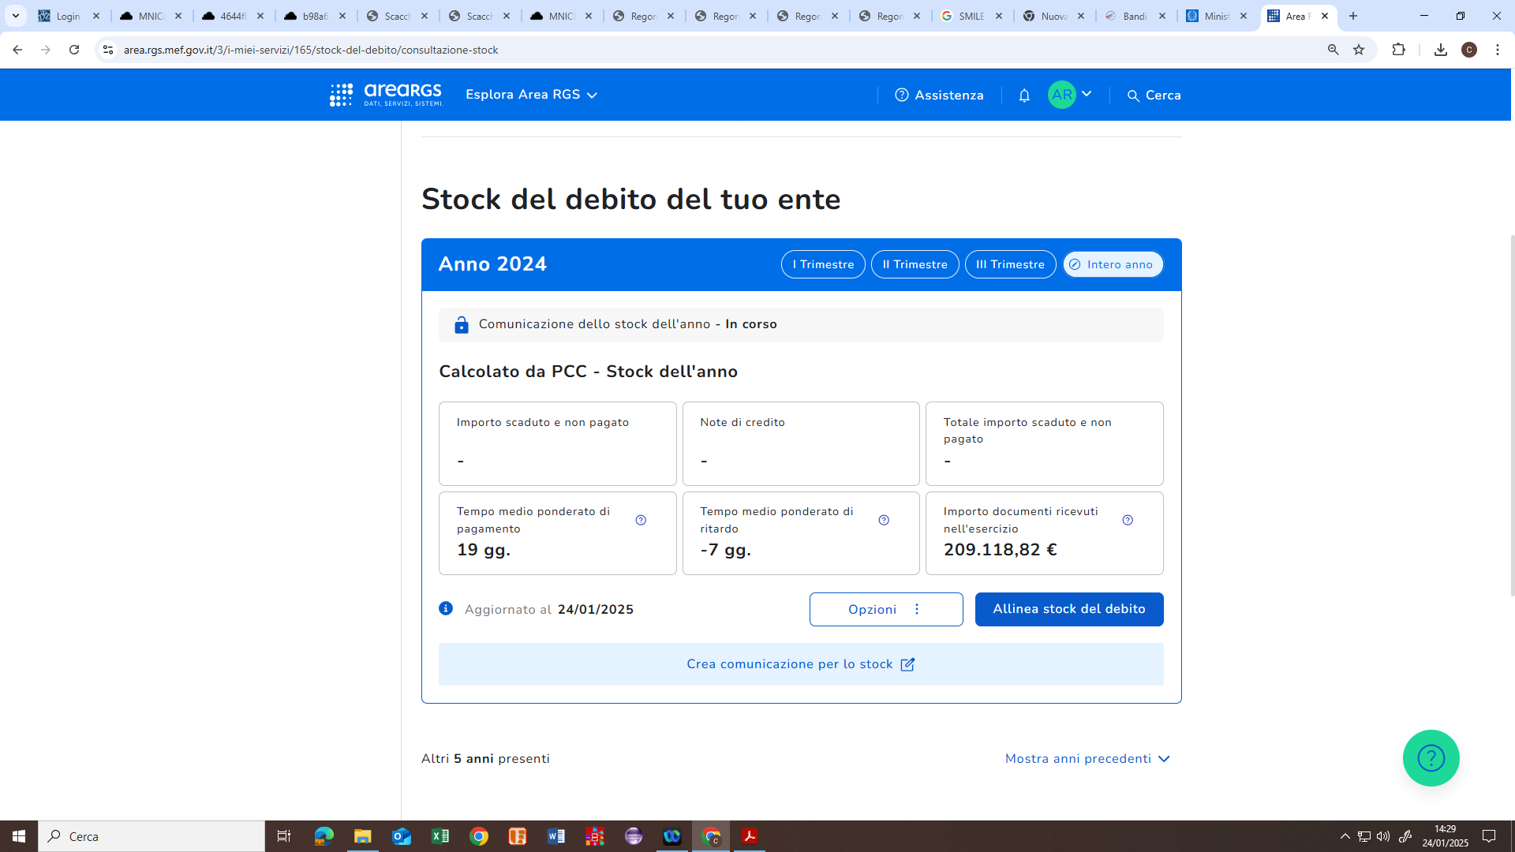Bookmark this page with the star icon
Screen dimensions: 1515x852
pos(1359,50)
